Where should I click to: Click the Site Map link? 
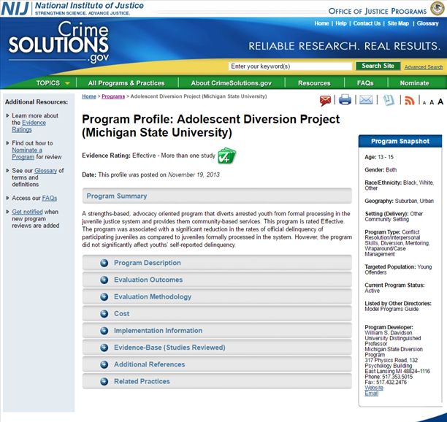click(x=398, y=23)
